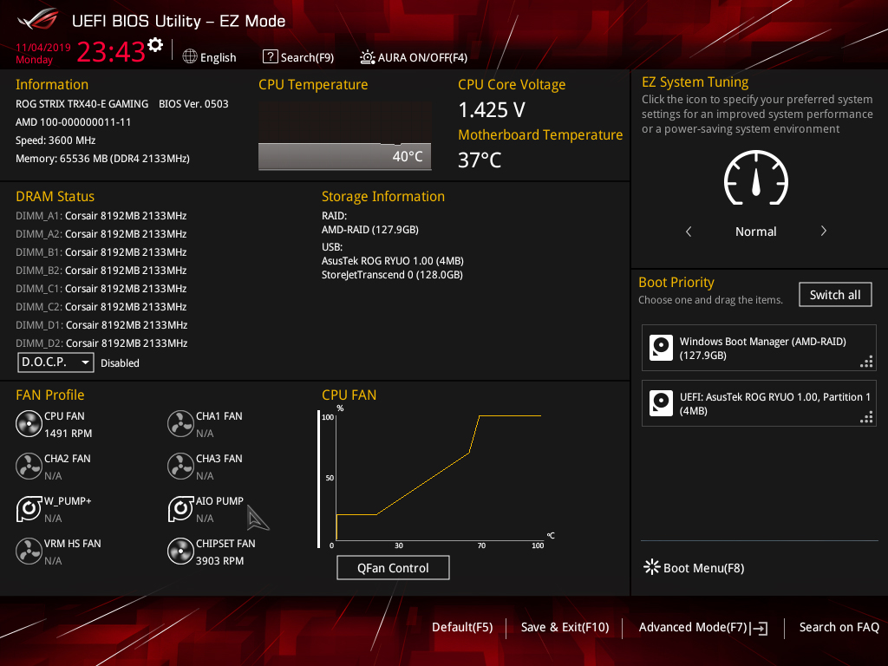The width and height of the screenshot is (888, 666).
Task: Click Default(F5) to load defaults
Action: coord(462,628)
